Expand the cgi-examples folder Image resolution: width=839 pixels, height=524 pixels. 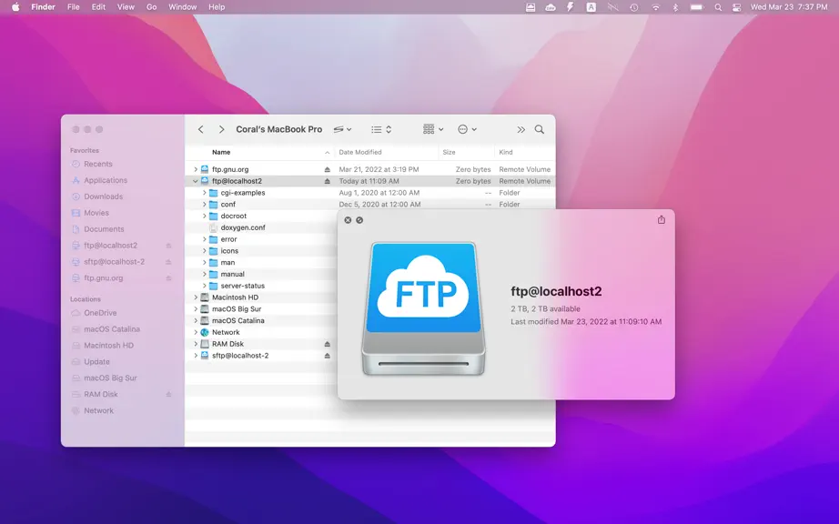(x=205, y=193)
